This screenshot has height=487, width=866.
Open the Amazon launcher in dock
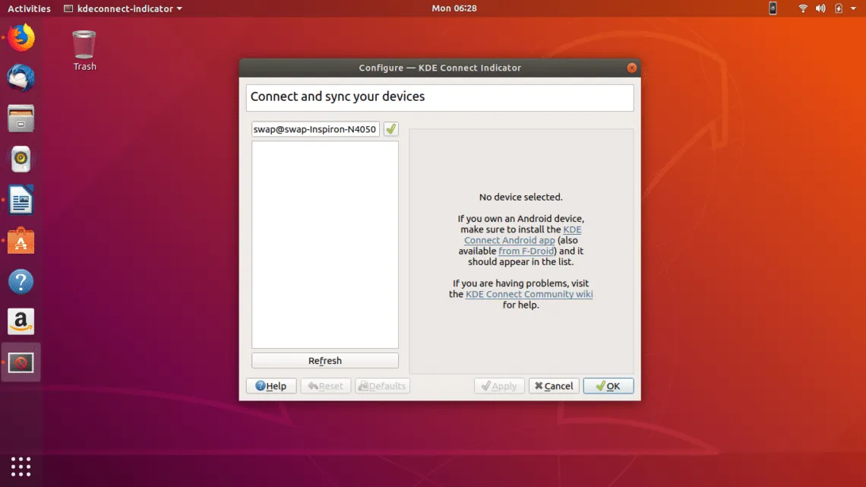point(21,322)
